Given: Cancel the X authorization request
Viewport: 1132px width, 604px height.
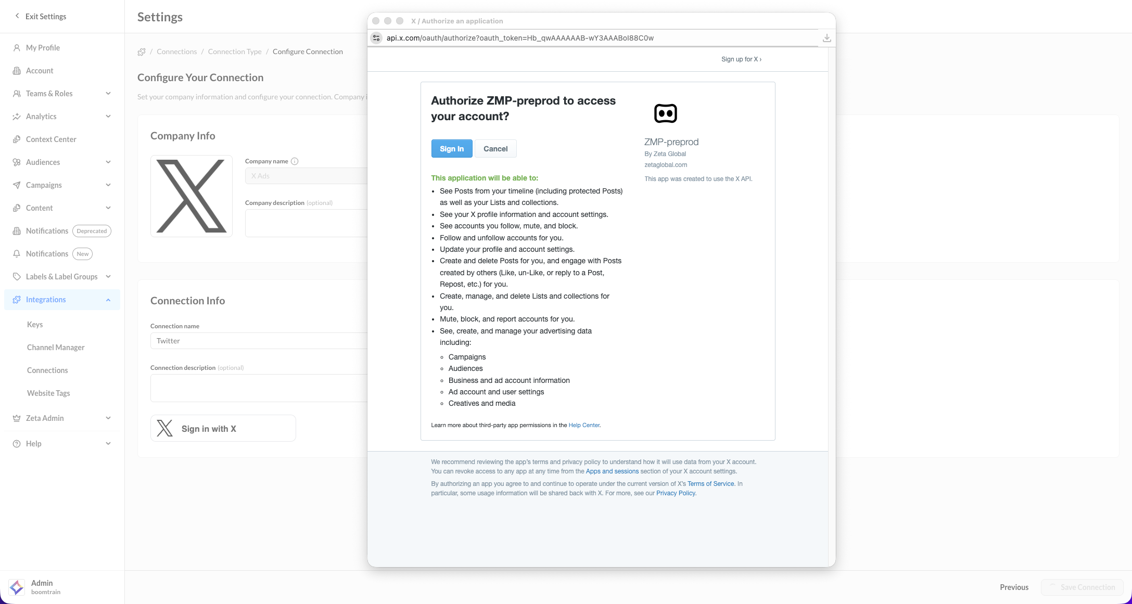Looking at the screenshot, I should (x=495, y=149).
